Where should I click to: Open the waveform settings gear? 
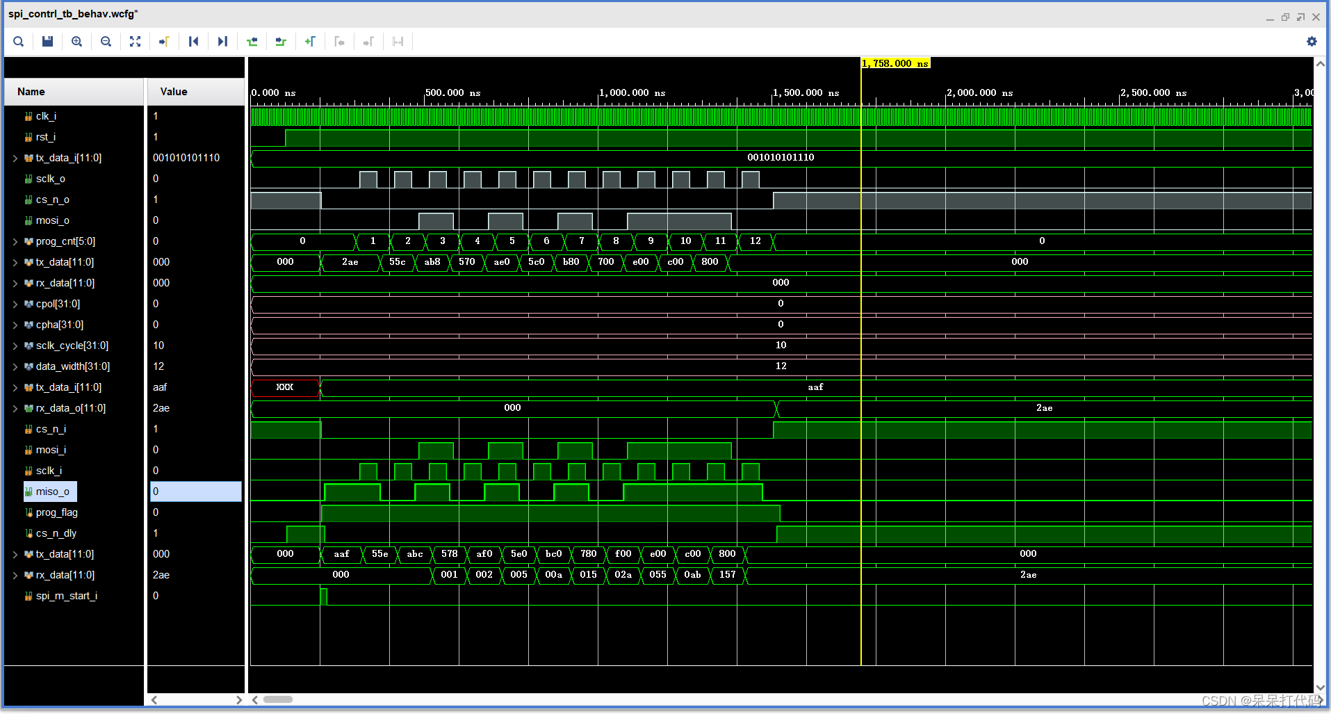(x=1312, y=41)
